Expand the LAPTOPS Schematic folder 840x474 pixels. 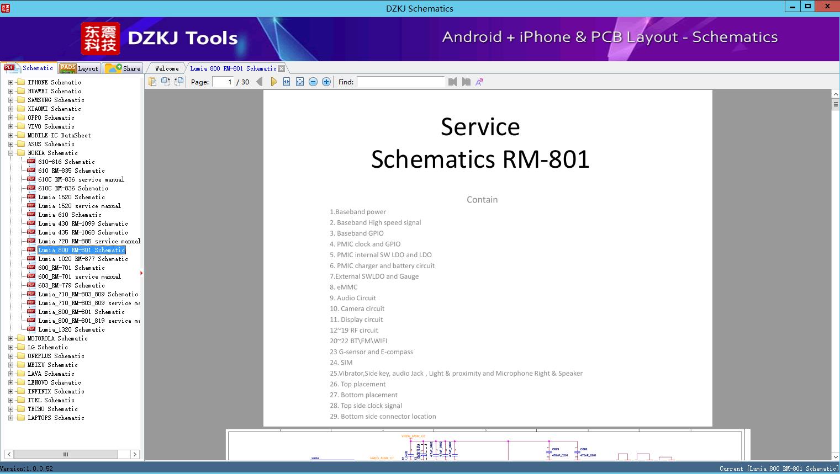pyautogui.click(x=10, y=418)
